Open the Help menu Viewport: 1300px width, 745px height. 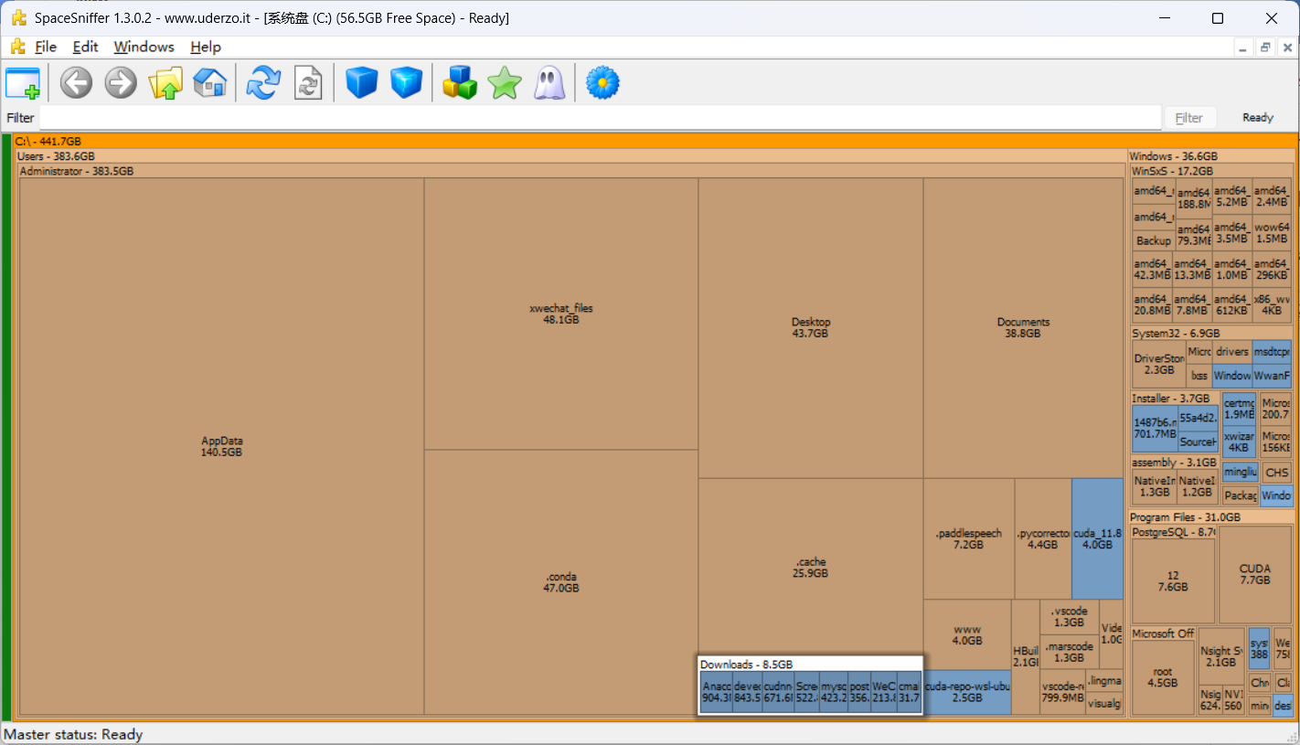click(x=206, y=47)
